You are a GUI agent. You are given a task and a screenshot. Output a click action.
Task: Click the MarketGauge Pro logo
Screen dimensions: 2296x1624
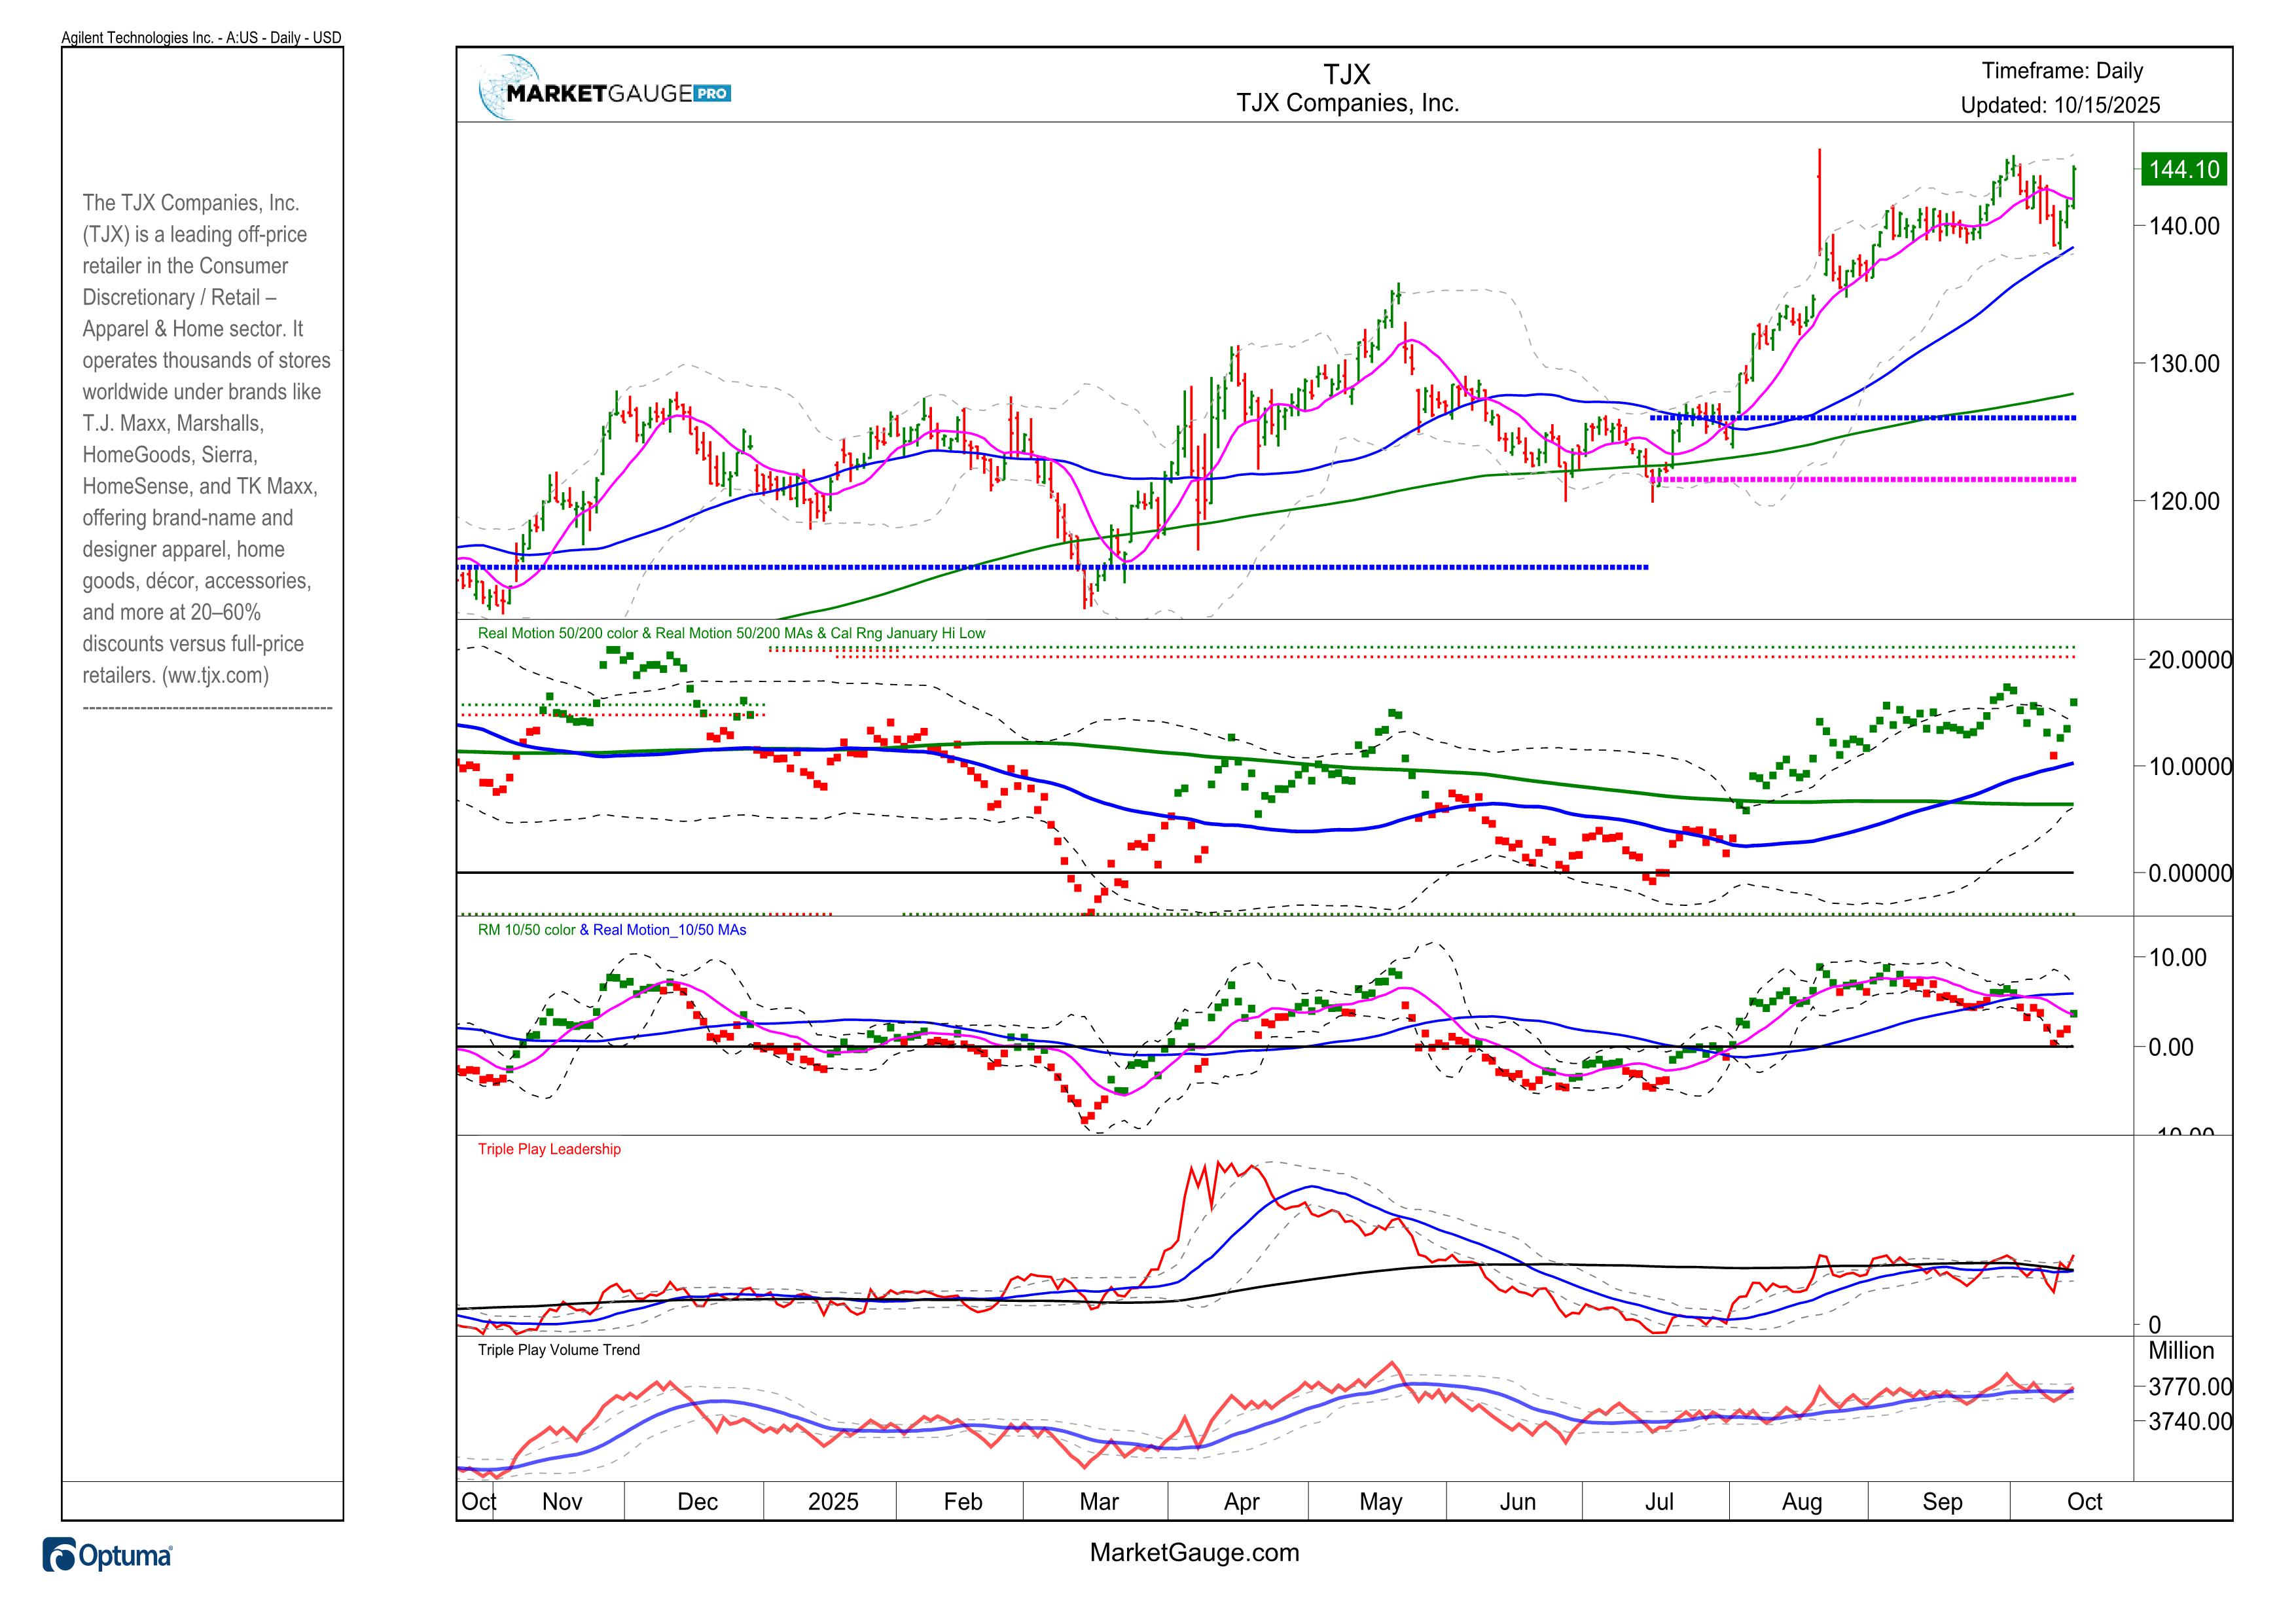coord(605,90)
